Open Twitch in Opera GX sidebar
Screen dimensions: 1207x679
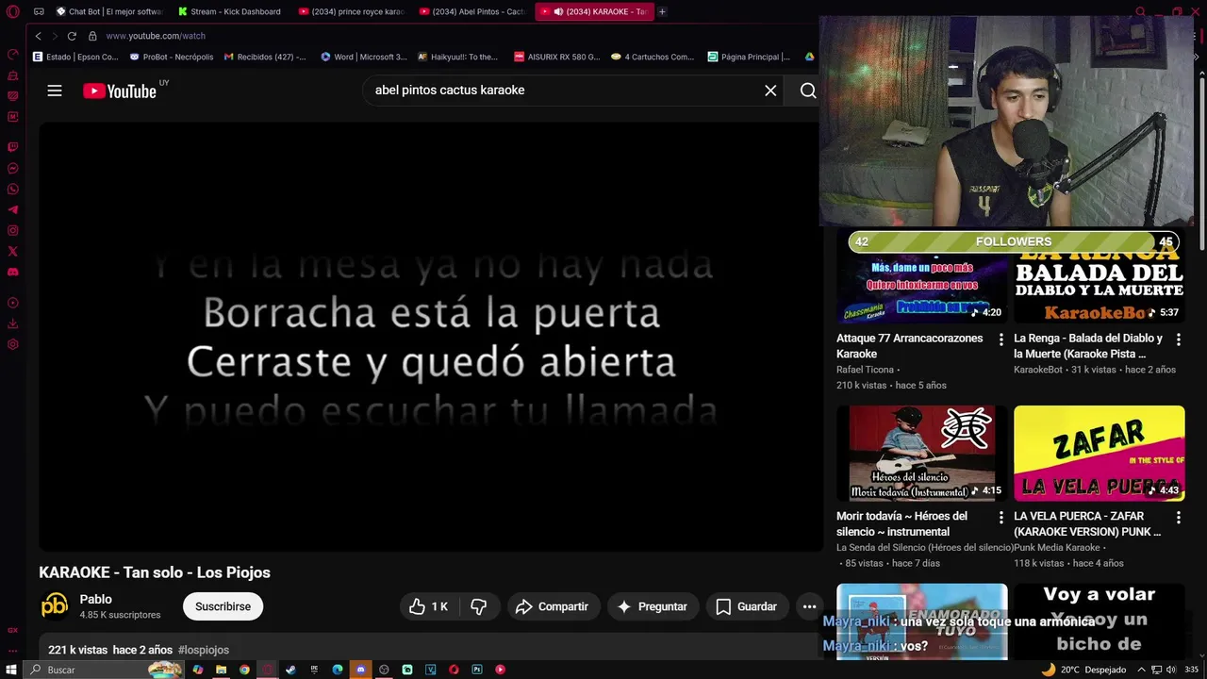pos(12,148)
